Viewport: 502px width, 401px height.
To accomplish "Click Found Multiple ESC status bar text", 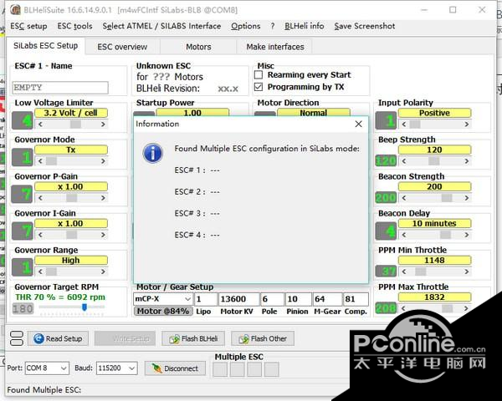I will click(x=44, y=390).
